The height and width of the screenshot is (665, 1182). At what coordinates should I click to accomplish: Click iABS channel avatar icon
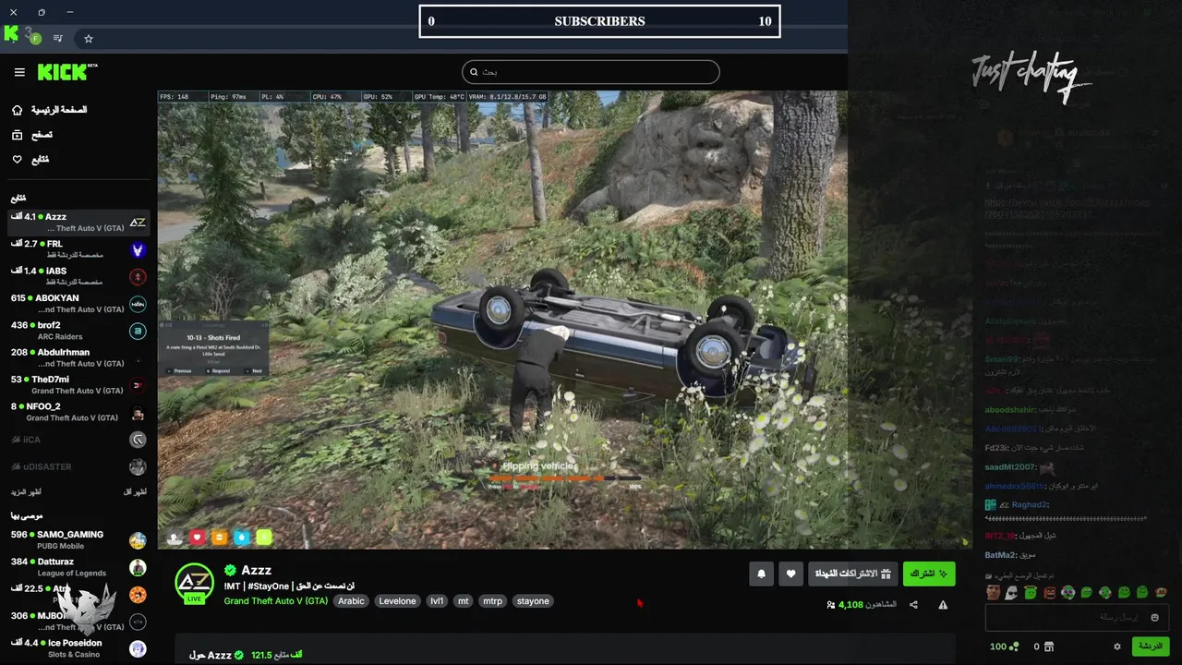click(x=138, y=276)
